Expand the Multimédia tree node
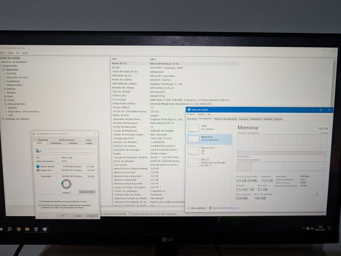Image resolution: width=341 pixels, height=256 pixels. point(3,70)
